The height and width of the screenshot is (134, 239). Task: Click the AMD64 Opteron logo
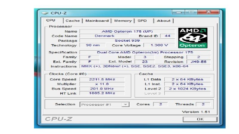pos(192,38)
